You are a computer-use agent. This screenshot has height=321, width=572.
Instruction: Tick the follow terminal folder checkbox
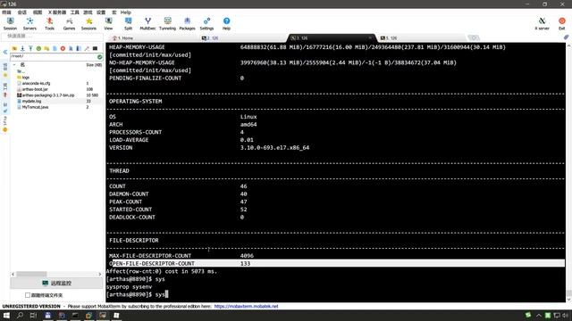pos(28,295)
